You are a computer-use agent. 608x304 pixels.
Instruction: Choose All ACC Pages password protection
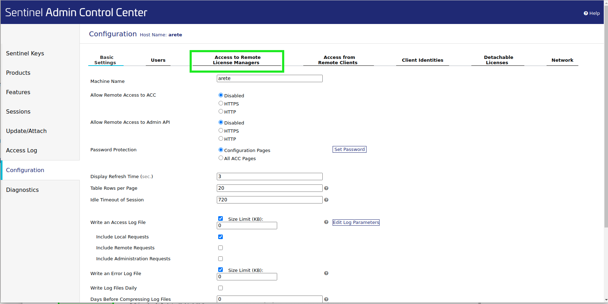tap(221, 158)
